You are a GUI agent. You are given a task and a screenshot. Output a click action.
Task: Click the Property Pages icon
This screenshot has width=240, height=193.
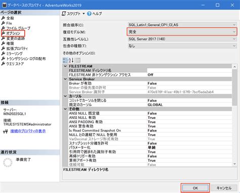click(78, 60)
